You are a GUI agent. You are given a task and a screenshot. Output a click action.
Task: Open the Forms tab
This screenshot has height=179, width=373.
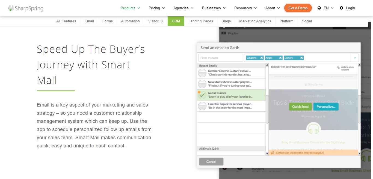(x=108, y=21)
